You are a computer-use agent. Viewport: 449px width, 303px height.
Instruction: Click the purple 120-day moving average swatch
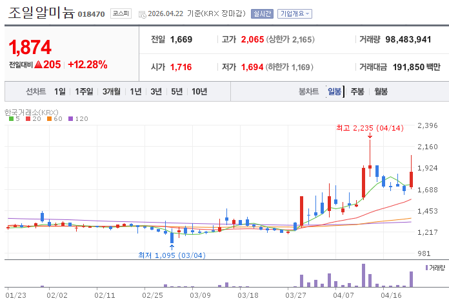70,119
